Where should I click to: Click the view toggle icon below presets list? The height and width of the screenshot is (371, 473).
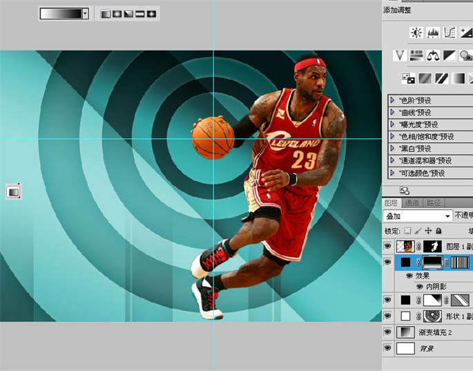(x=404, y=191)
